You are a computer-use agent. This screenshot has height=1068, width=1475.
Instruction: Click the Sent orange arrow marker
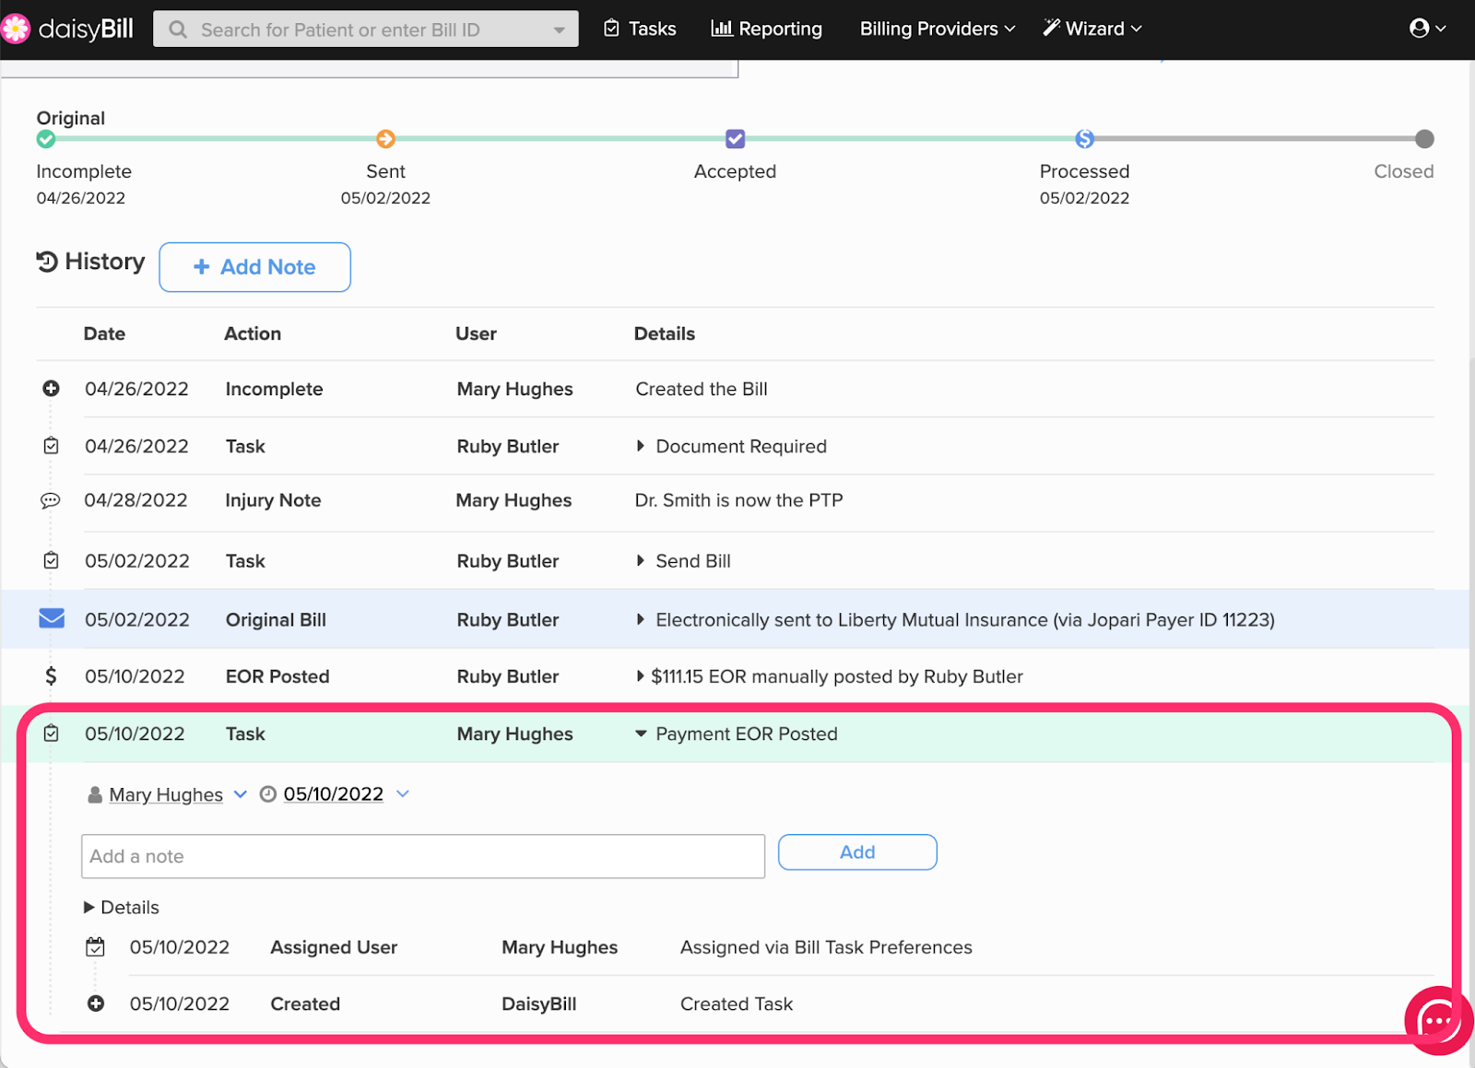coord(385,139)
